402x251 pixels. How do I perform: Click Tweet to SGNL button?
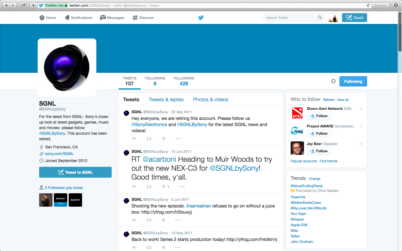[x=75, y=172]
